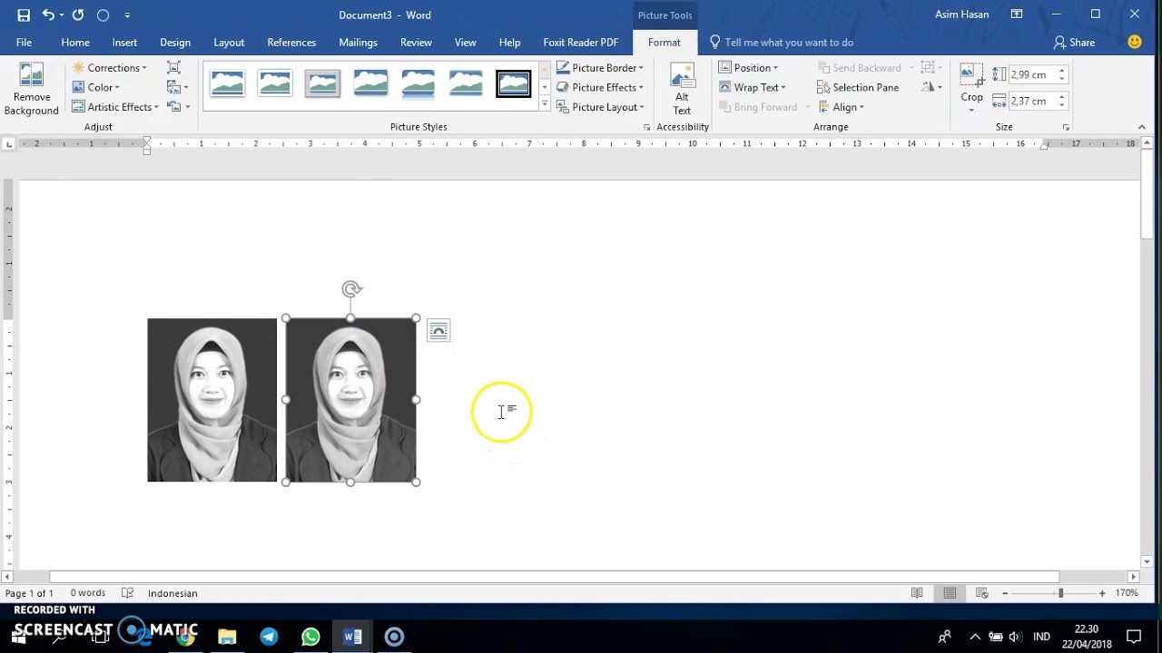Image resolution: width=1162 pixels, height=653 pixels.
Task: Switch to Print Layout view
Action: [950, 593]
